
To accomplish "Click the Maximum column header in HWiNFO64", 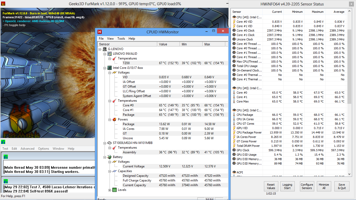I will [315, 12].
